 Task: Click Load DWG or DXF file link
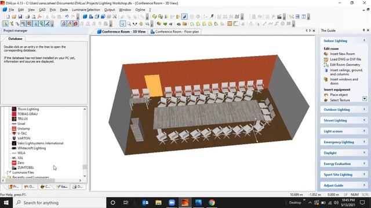(345, 59)
